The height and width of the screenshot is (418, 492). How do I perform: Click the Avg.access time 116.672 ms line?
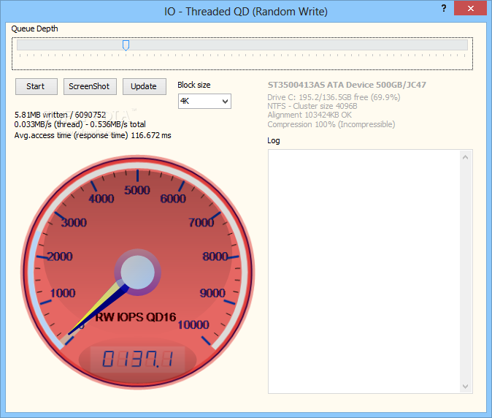(93, 135)
